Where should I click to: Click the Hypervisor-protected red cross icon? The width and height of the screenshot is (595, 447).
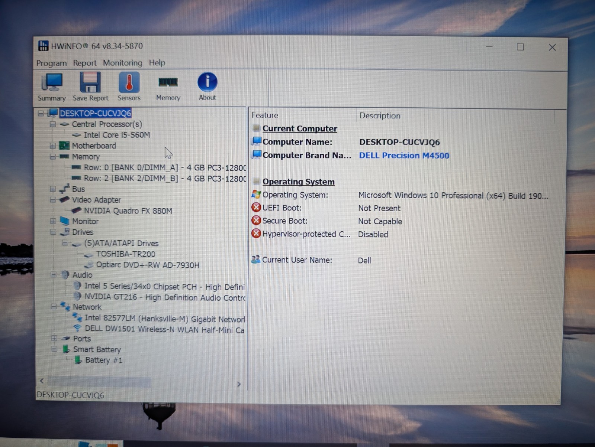pos(256,233)
